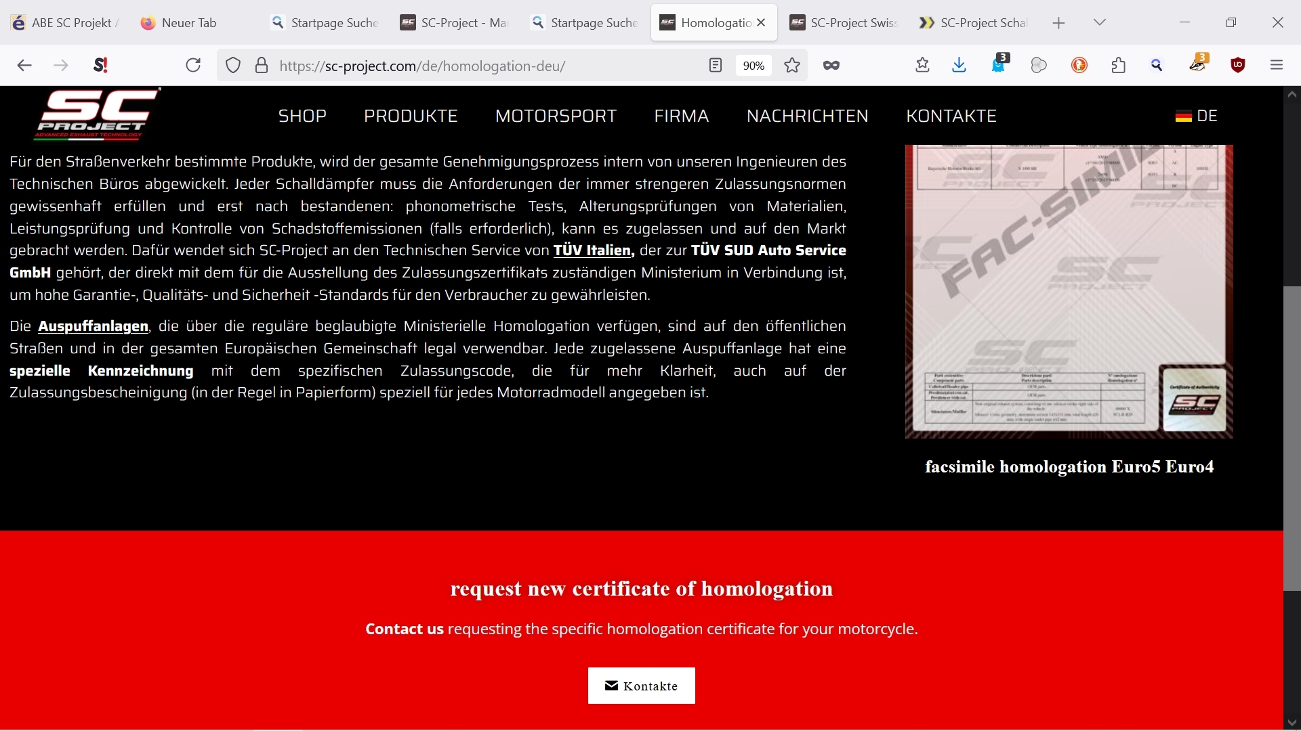
Task: Switch to the first Startpage Suche tab
Action: pos(325,23)
